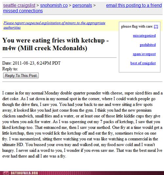Open the seattle craigslist breadcrumb link
This screenshot has height=175, width=164.
19,5
